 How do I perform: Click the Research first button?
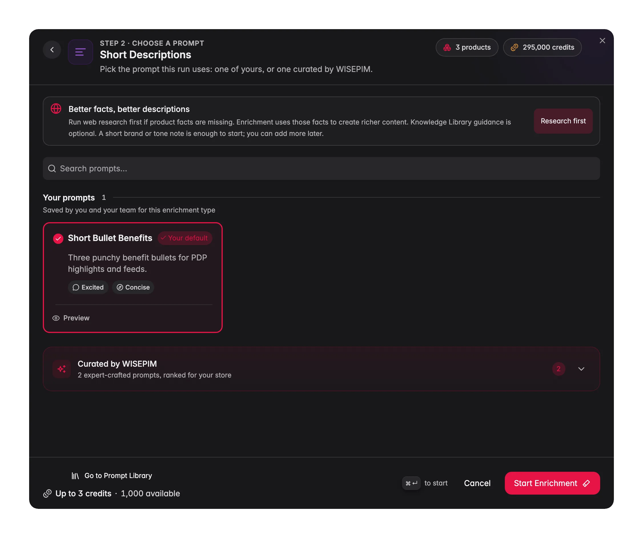click(x=563, y=121)
